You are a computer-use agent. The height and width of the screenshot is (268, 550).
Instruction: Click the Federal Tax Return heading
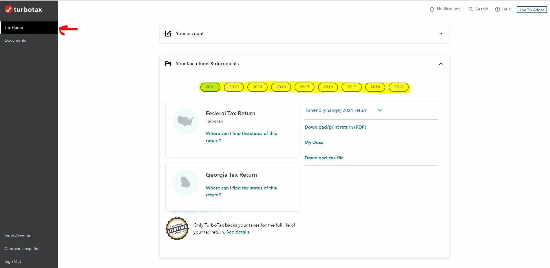(x=231, y=114)
